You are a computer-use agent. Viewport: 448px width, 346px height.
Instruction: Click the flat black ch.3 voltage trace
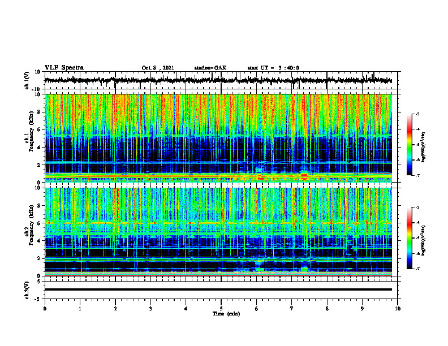(218, 289)
